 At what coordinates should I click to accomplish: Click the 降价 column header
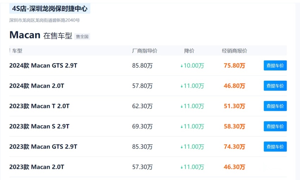(189, 51)
